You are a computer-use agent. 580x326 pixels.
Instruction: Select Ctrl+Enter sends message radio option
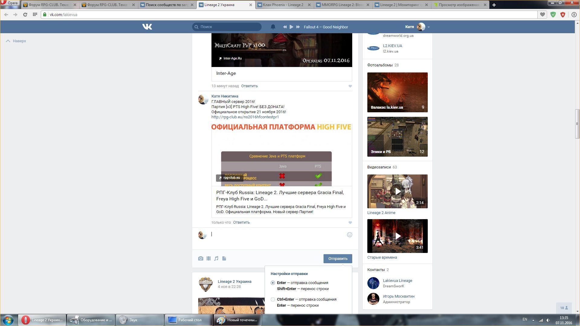(273, 299)
